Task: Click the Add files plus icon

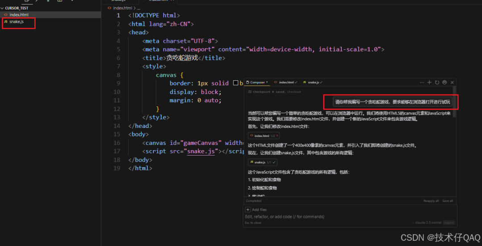Action: point(248,209)
